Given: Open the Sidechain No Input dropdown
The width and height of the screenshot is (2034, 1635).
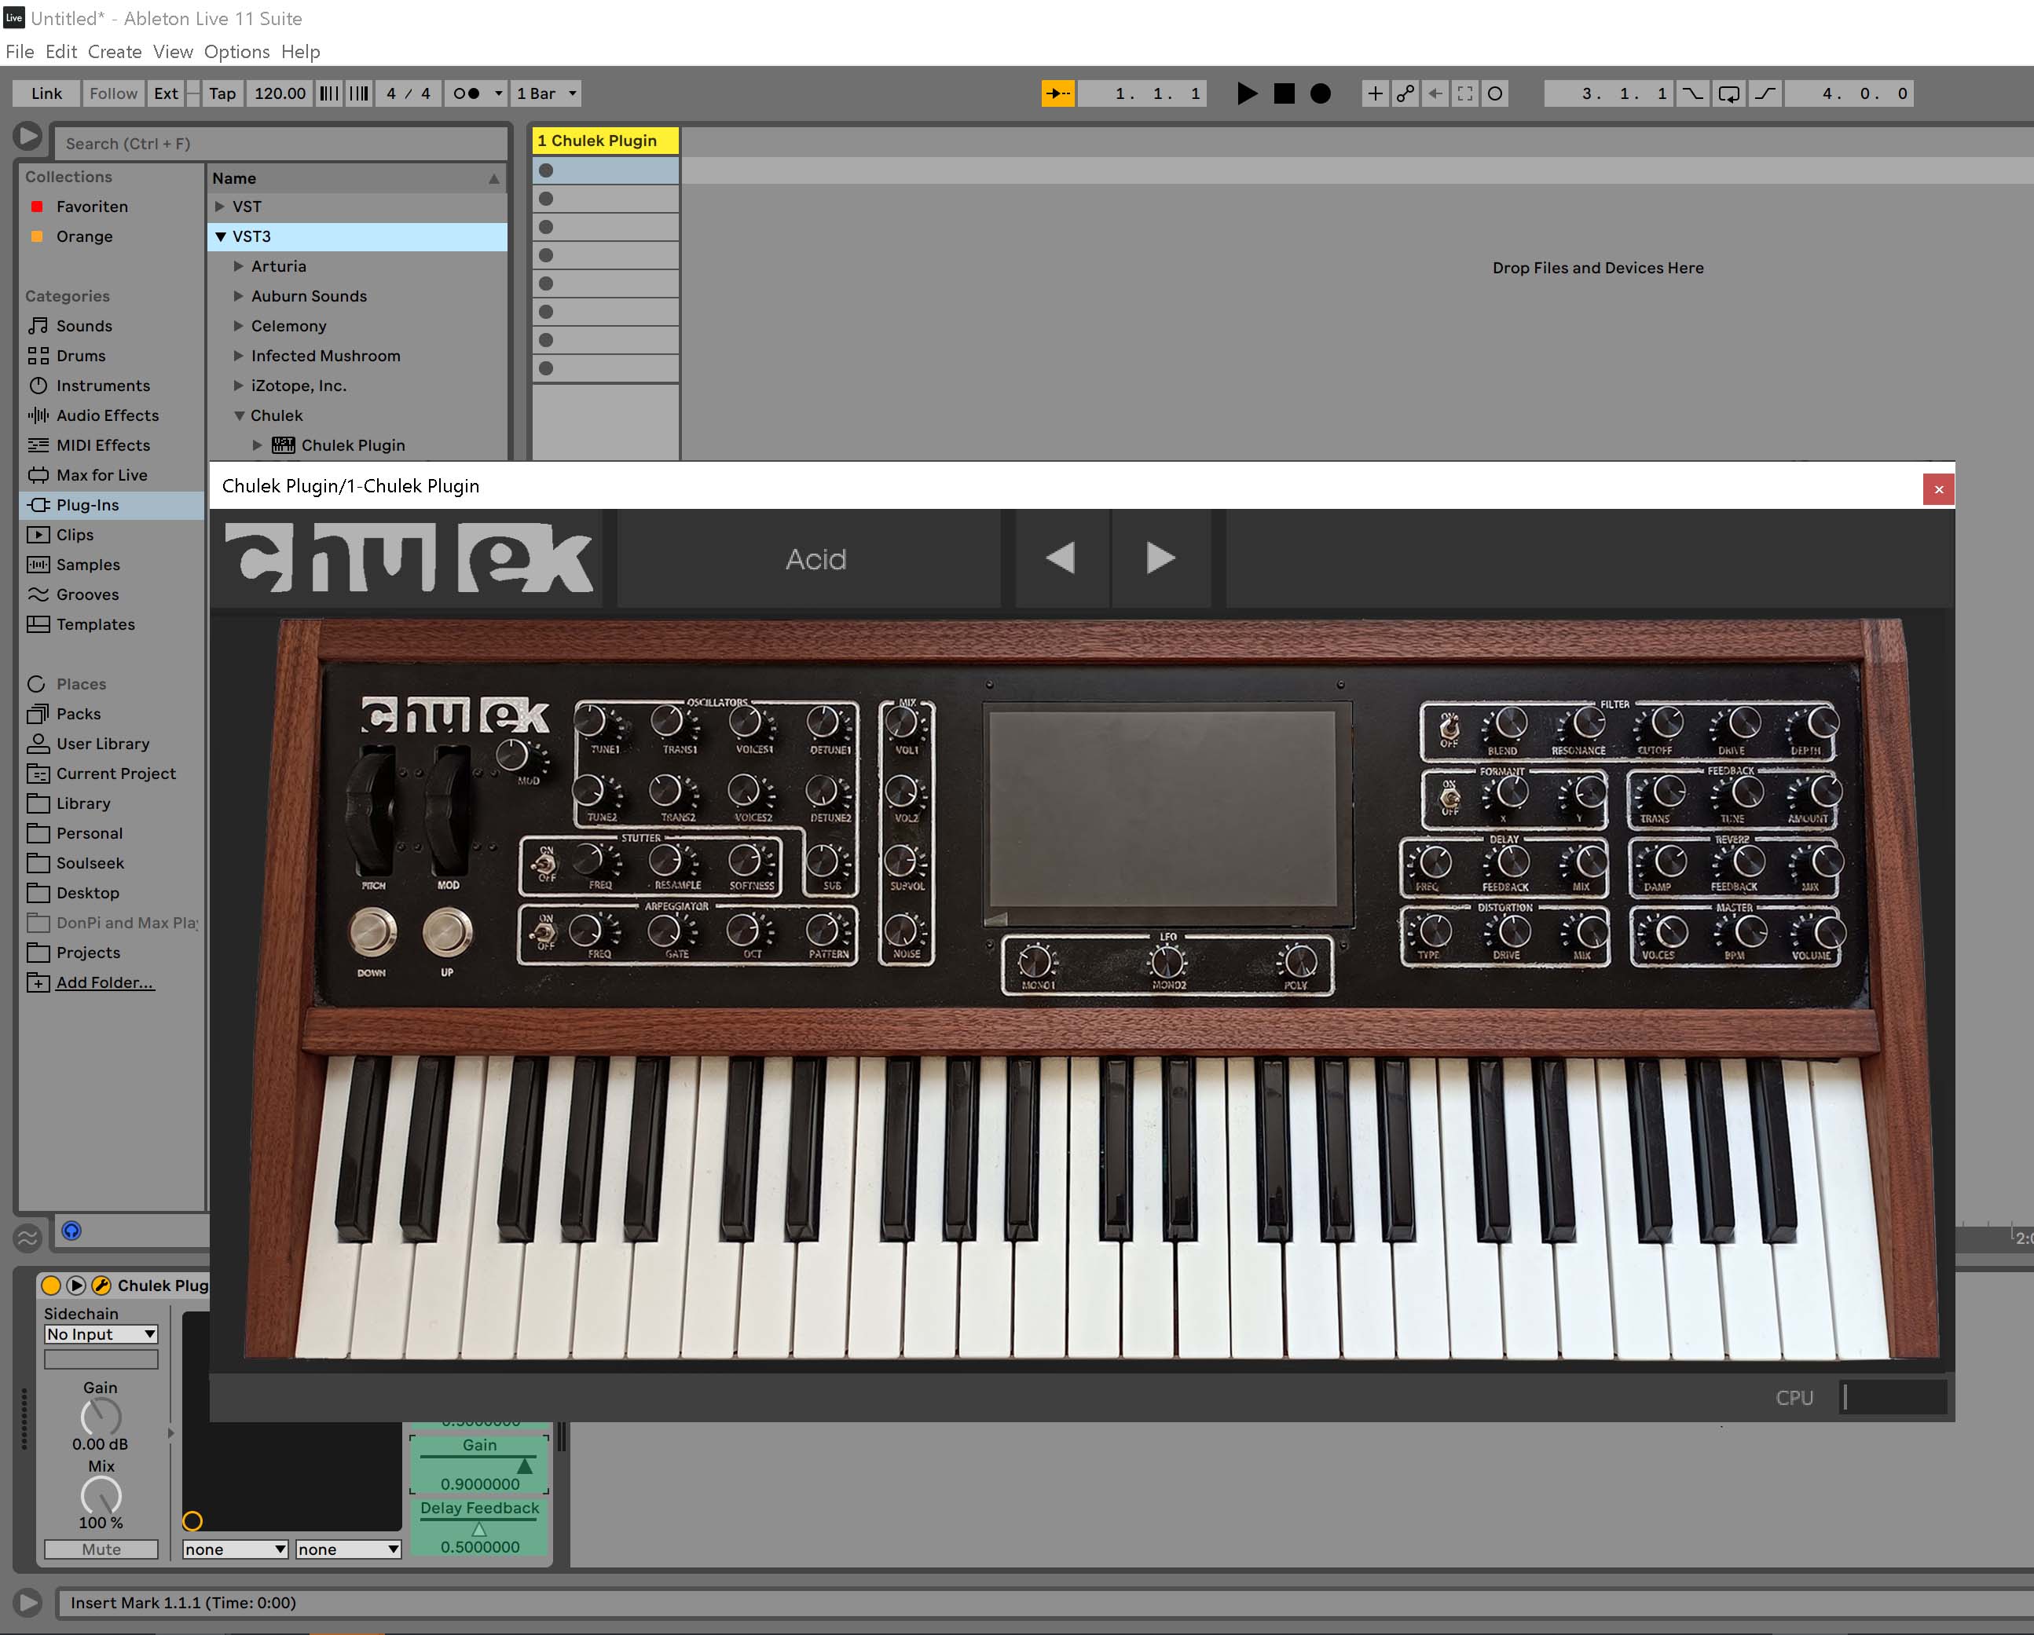Looking at the screenshot, I should pyautogui.click(x=101, y=1334).
